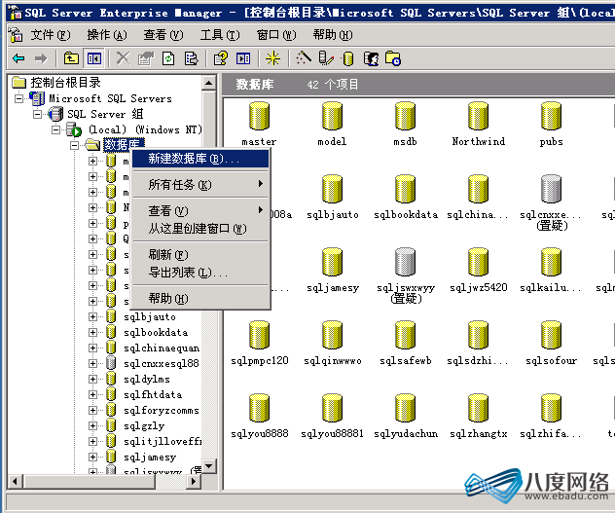Image resolution: width=615 pixels, height=513 pixels.
Task: Expand the sqlchinaequan tree node
Action: click(x=93, y=348)
